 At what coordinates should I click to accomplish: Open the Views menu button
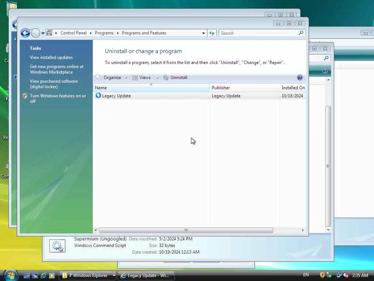coord(142,78)
